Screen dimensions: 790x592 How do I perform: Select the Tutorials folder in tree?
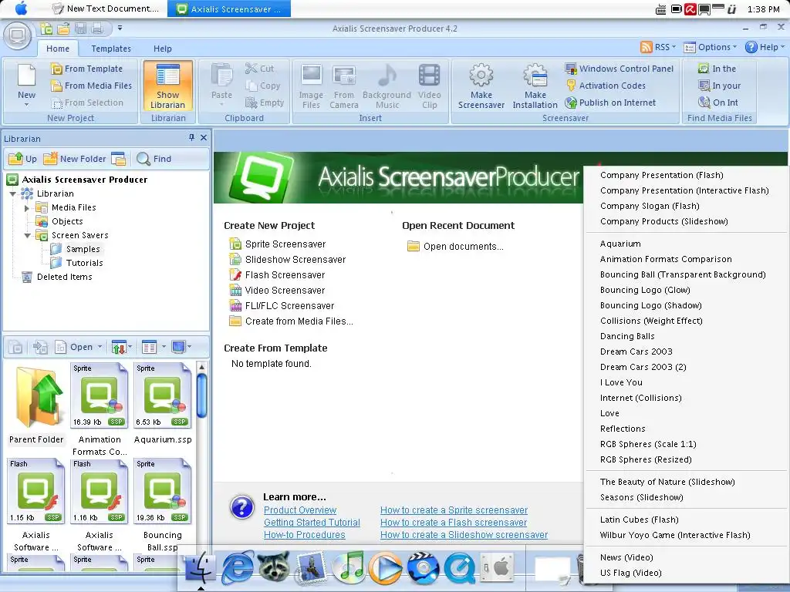click(84, 263)
